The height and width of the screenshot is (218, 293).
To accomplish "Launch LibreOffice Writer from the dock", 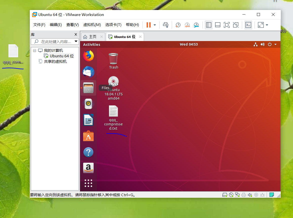I will (x=88, y=120).
